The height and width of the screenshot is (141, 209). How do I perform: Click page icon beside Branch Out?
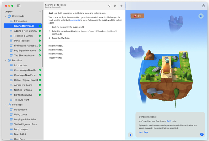tap(11, 134)
